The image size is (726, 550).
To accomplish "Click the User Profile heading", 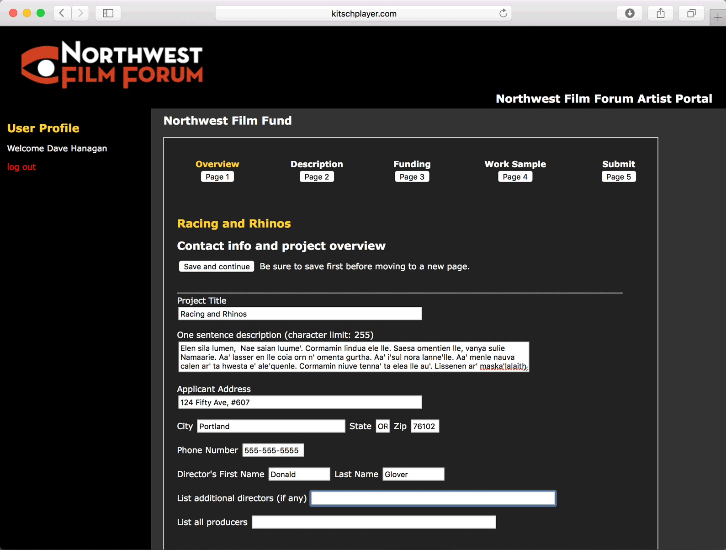I will tap(43, 128).
